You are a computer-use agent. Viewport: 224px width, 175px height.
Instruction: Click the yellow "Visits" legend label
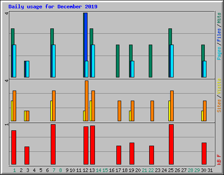219,86
